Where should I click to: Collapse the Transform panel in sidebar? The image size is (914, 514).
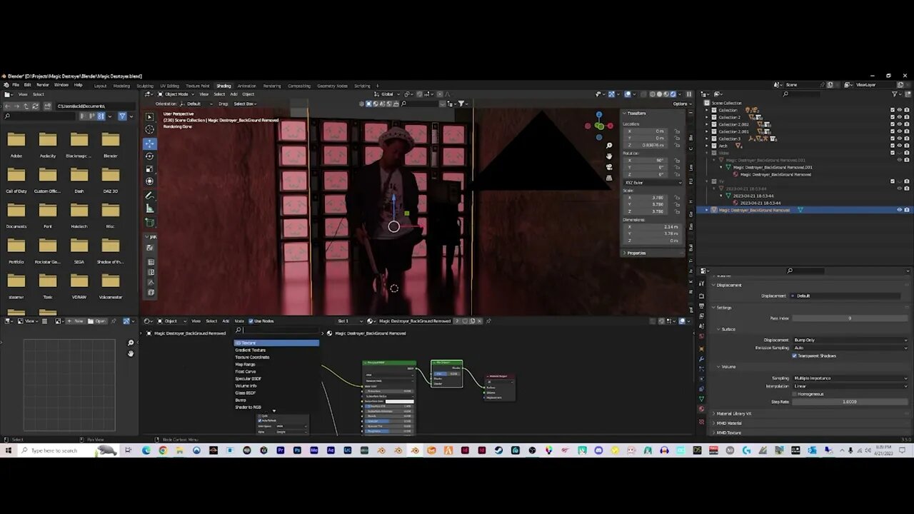pyautogui.click(x=635, y=113)
